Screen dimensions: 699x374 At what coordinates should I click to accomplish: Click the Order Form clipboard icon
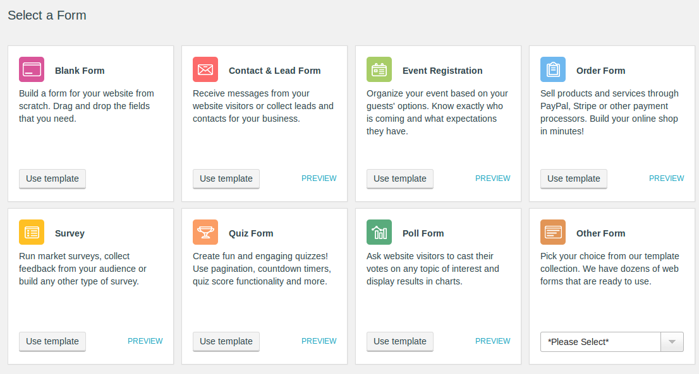coord(553,69)
